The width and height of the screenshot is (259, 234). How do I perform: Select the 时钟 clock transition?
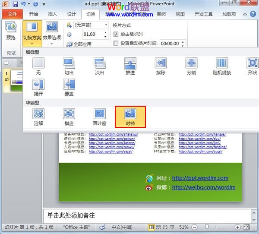[x=130, y=117]
